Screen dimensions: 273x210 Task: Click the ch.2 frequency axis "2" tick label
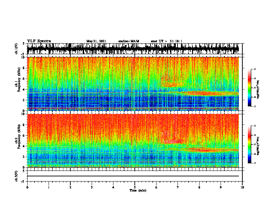coord(24,157)
